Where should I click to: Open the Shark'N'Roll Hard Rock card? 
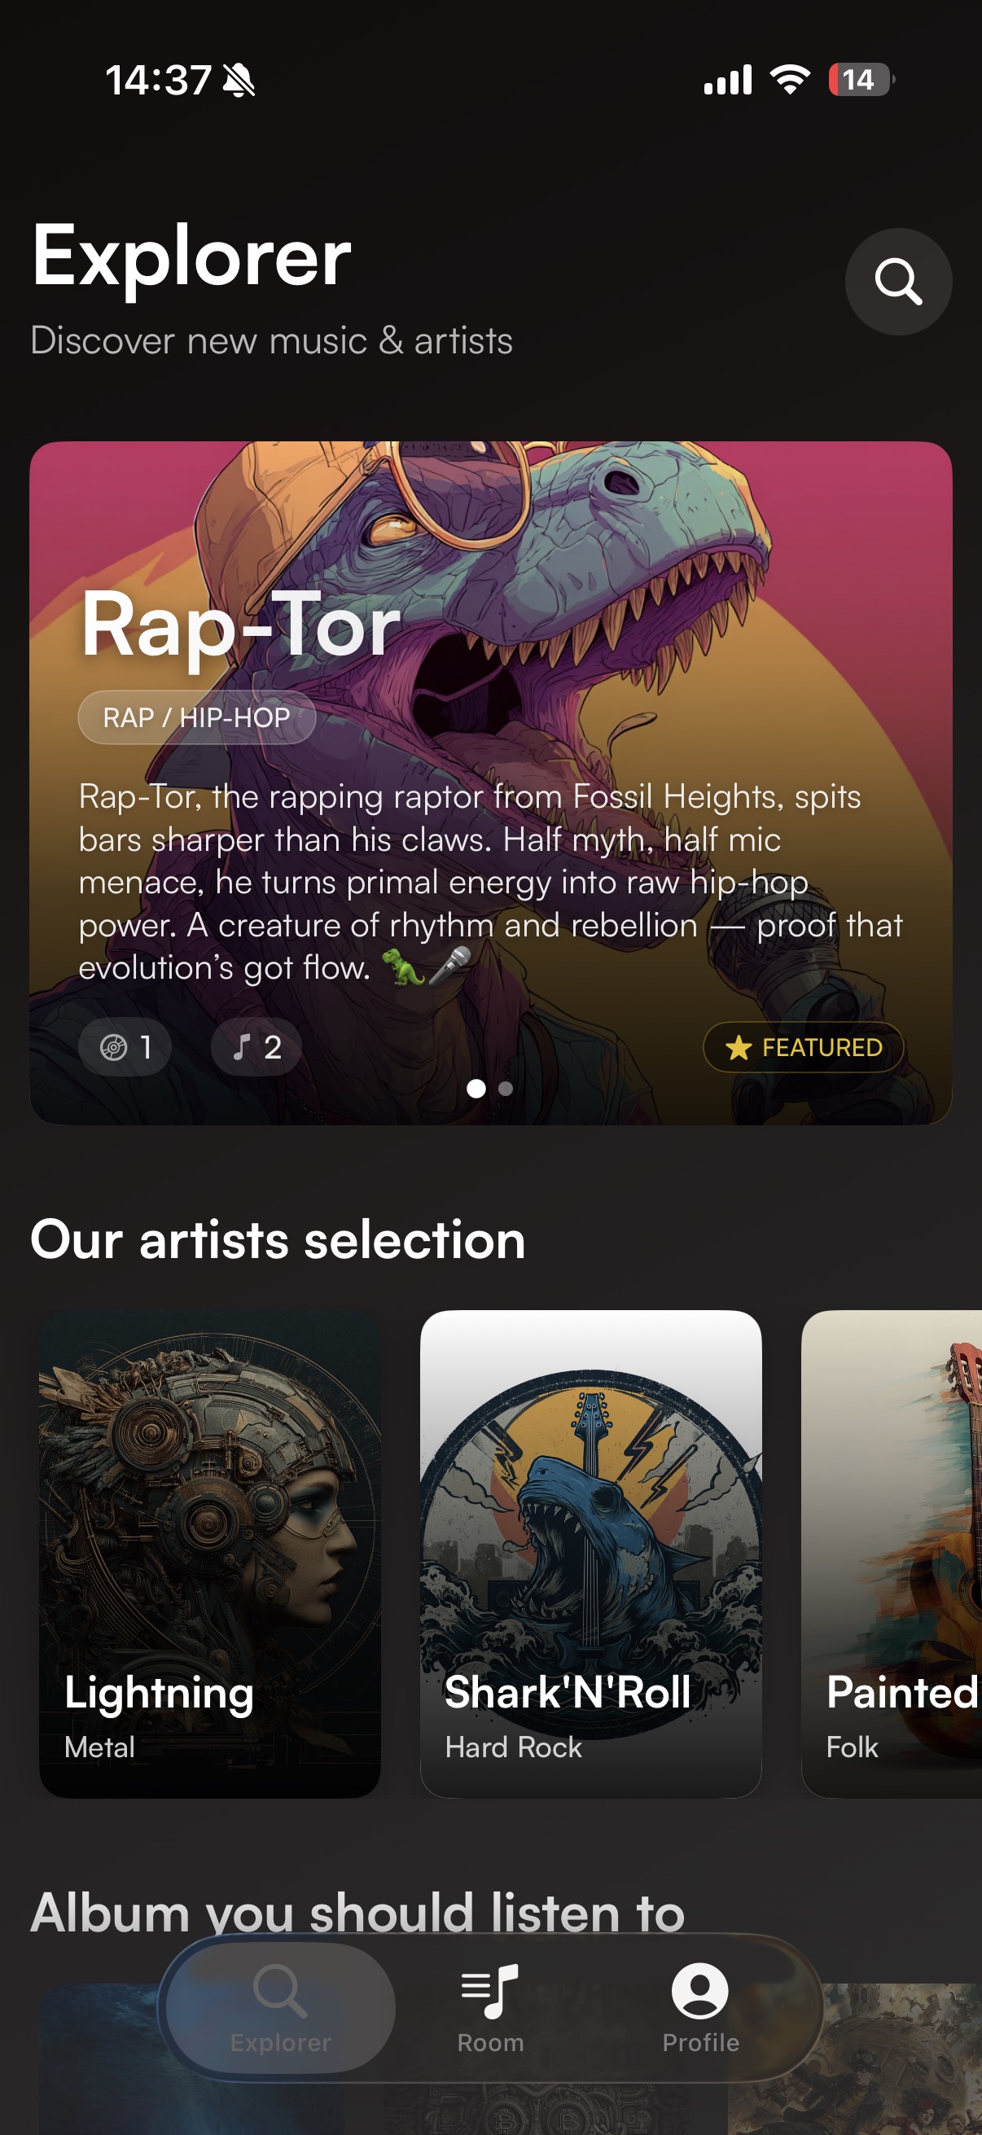point(591,1554)
